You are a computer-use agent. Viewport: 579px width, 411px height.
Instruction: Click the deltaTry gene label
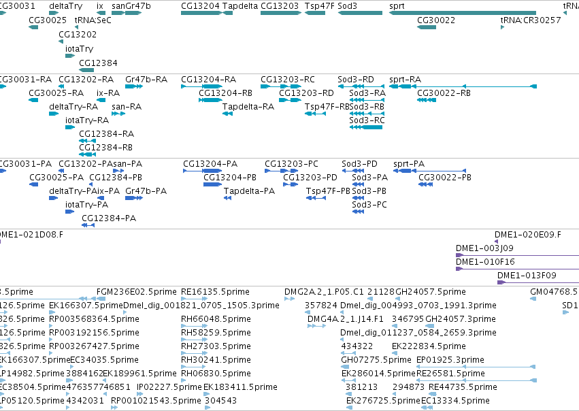coord(66,6)
